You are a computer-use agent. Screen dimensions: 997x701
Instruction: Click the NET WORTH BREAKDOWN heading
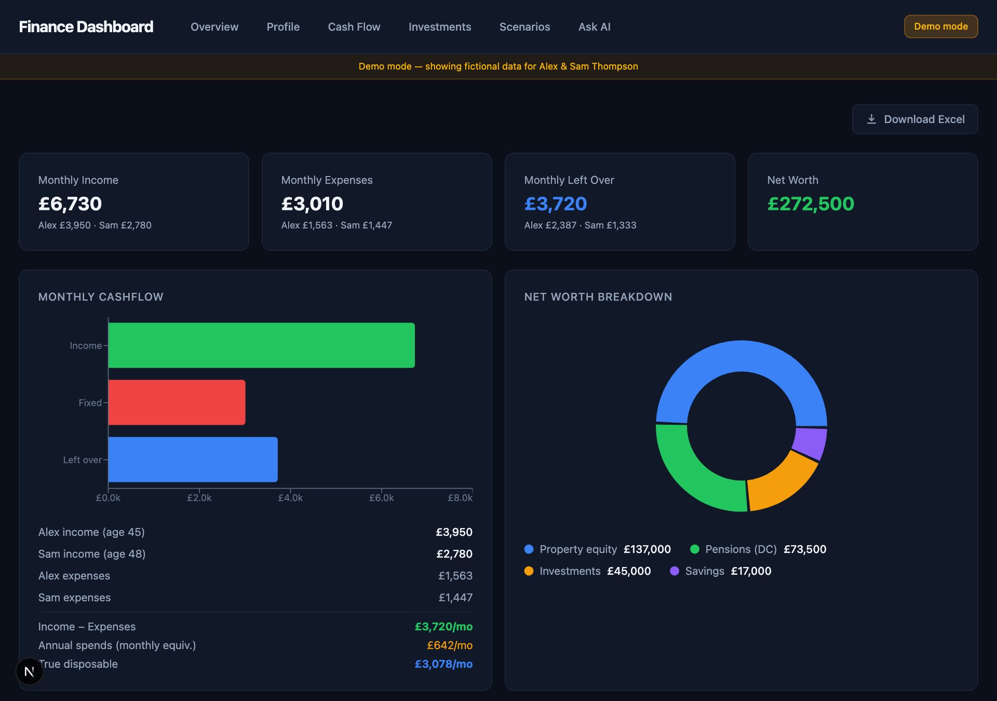coord(598,297)
